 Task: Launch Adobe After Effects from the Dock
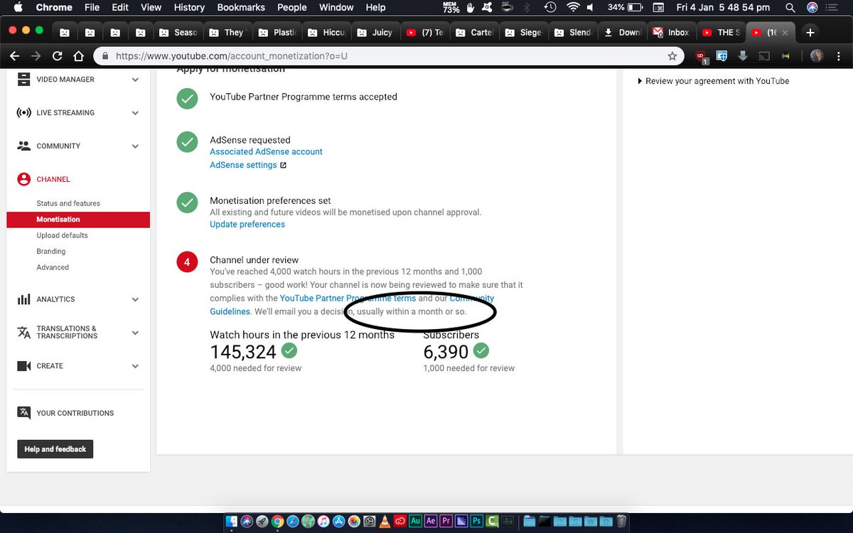[x=431, y=521]
